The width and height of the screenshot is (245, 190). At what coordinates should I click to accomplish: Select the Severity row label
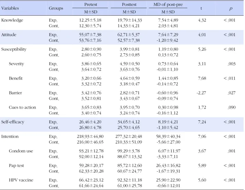point(16,64)
